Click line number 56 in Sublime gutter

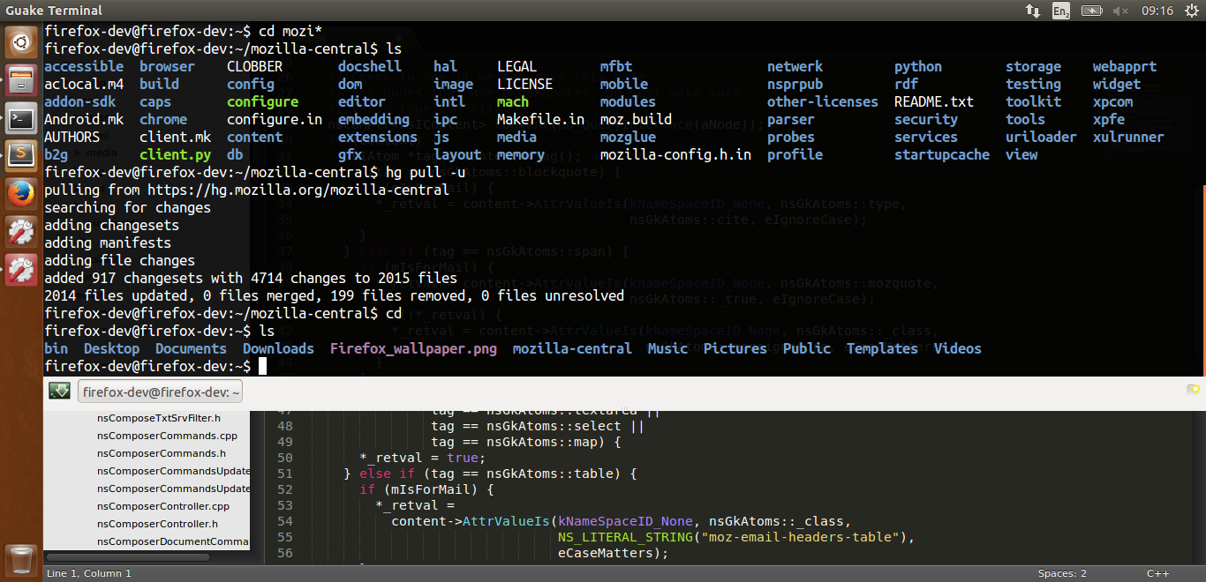tap(283, 553)
